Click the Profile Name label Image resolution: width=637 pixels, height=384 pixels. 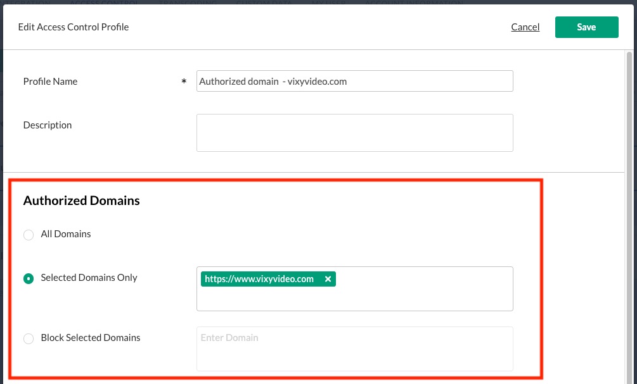coord(50,81)
